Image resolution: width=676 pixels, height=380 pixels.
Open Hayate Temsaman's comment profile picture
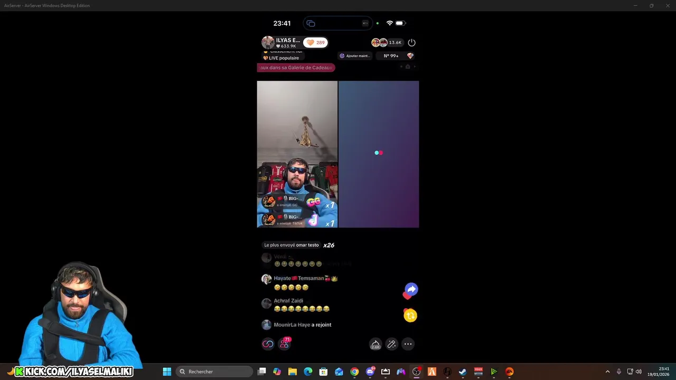[267, 279]
